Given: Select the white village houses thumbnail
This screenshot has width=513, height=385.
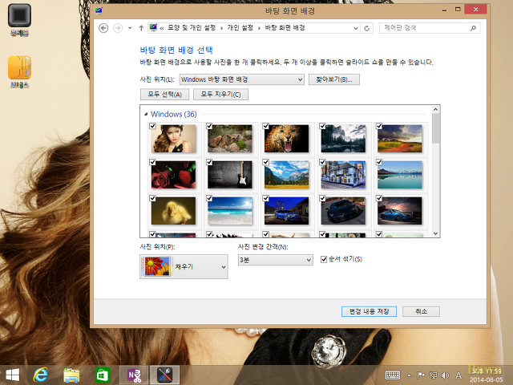Looking at the screenshot, I should tap(343, 175).
